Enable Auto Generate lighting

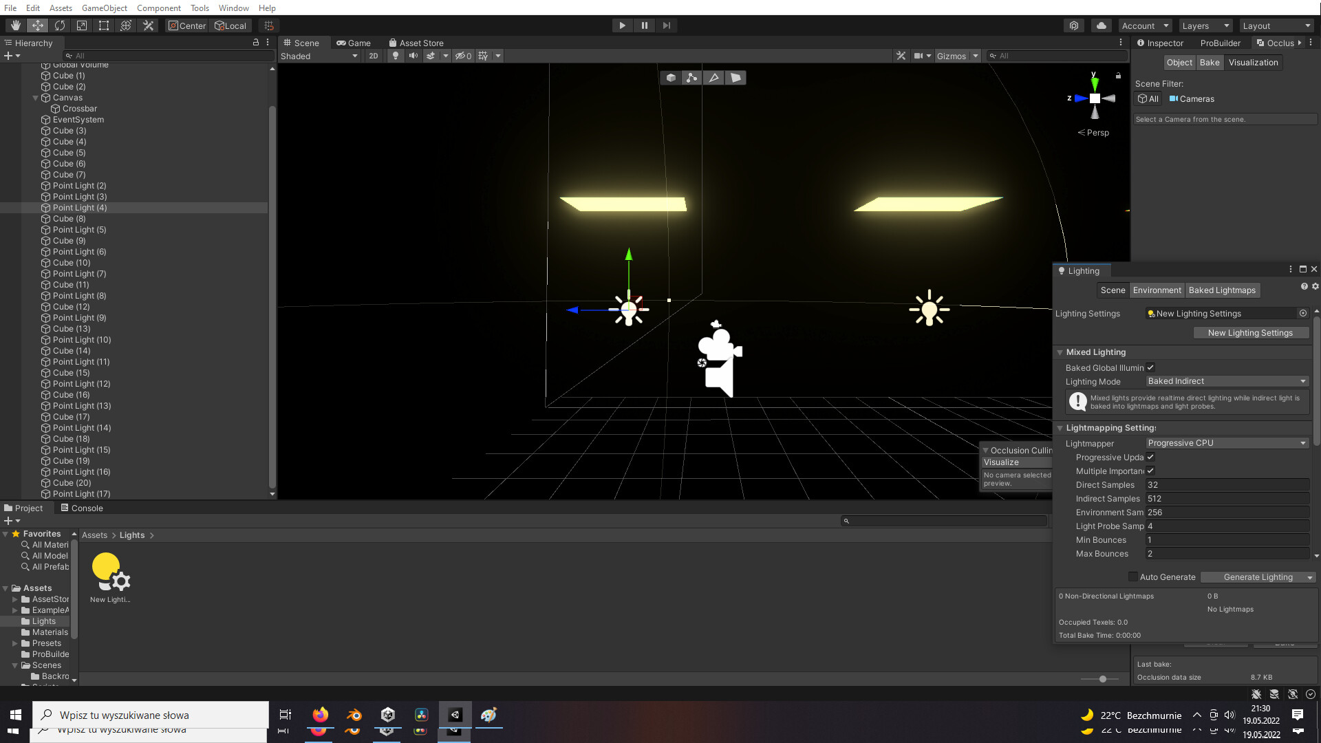[x=1133, y=577]
